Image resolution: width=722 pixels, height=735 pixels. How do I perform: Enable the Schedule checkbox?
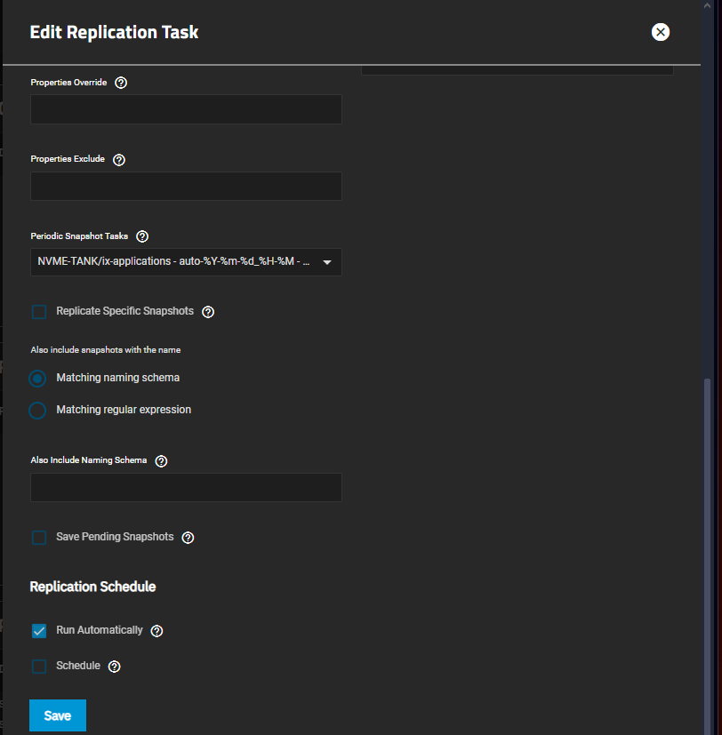[39, 667]
